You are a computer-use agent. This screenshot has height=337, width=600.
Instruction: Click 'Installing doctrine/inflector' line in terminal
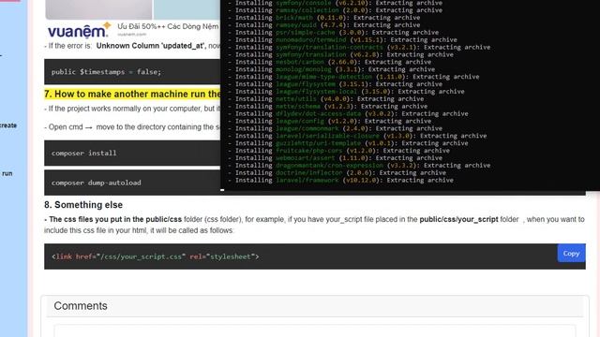(x=337, y=172)
